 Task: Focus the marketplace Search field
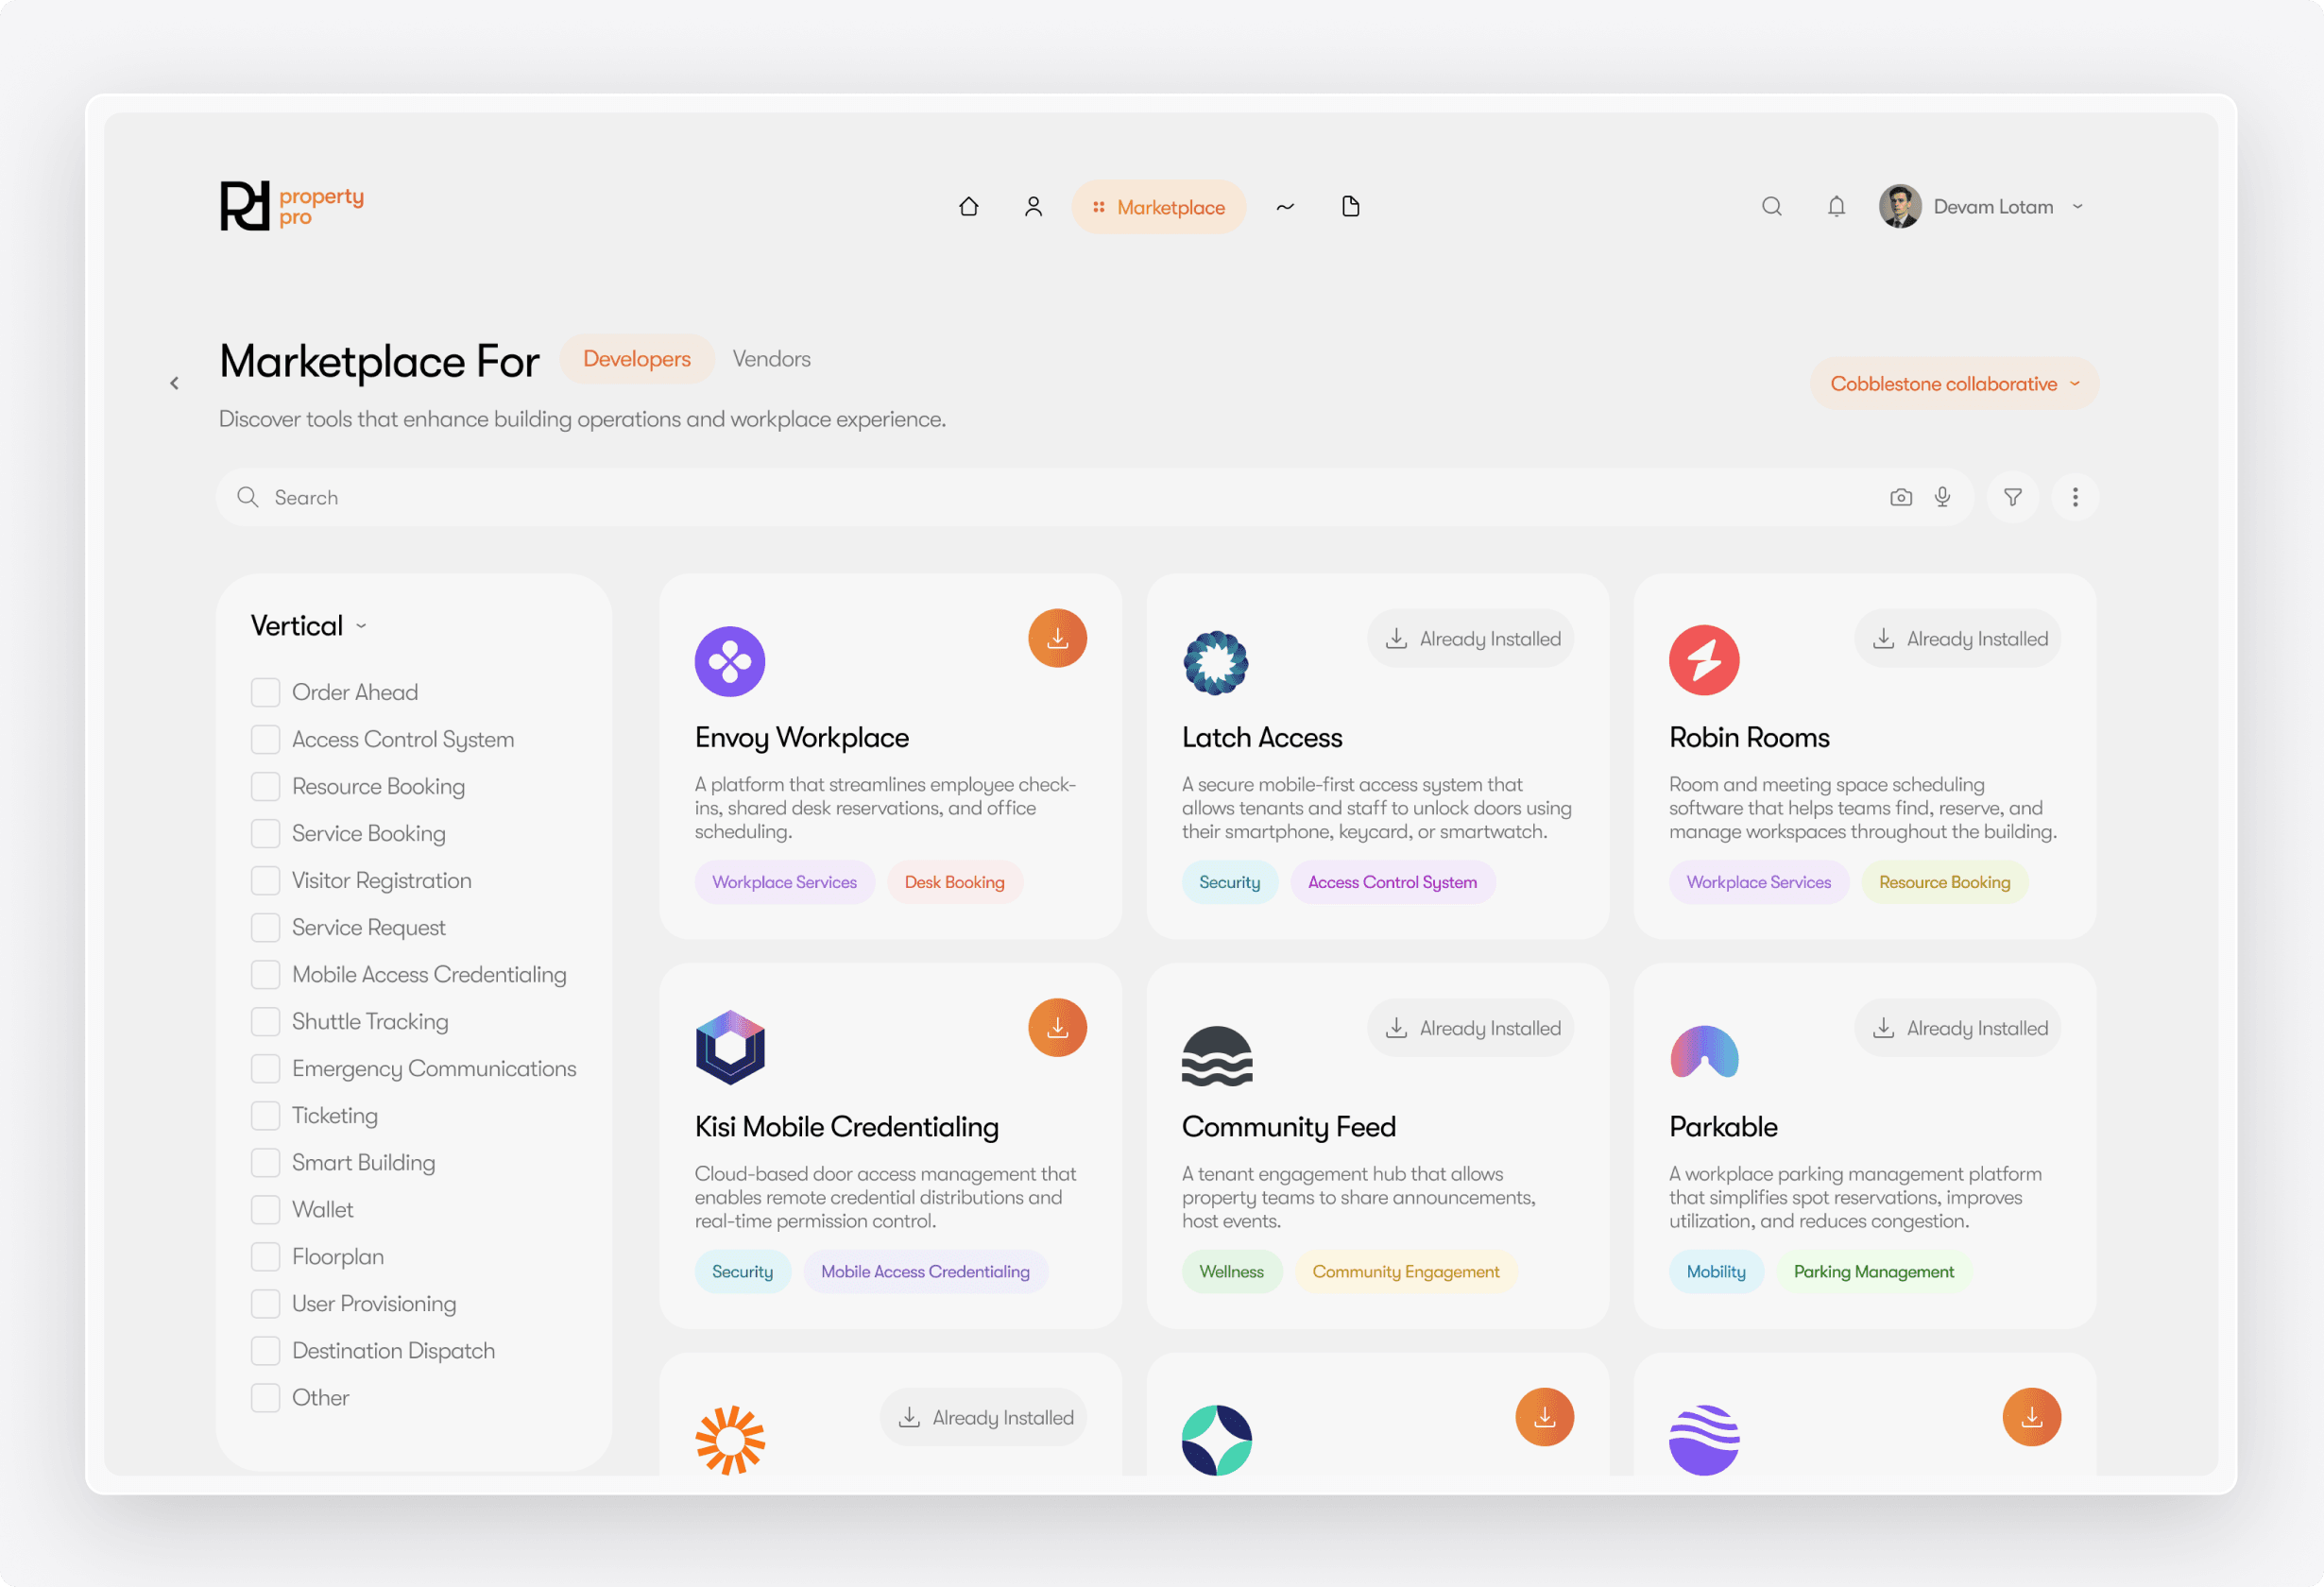coord(1094,497)
